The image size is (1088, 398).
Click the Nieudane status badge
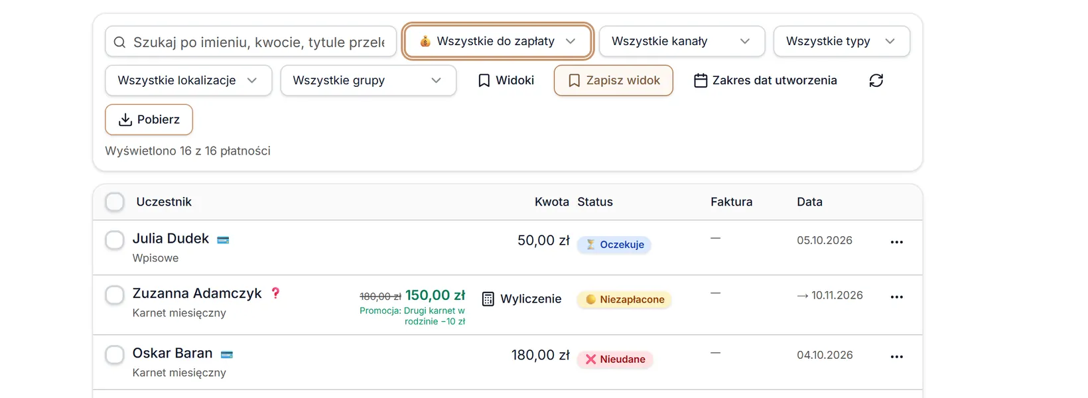(615, 360)
